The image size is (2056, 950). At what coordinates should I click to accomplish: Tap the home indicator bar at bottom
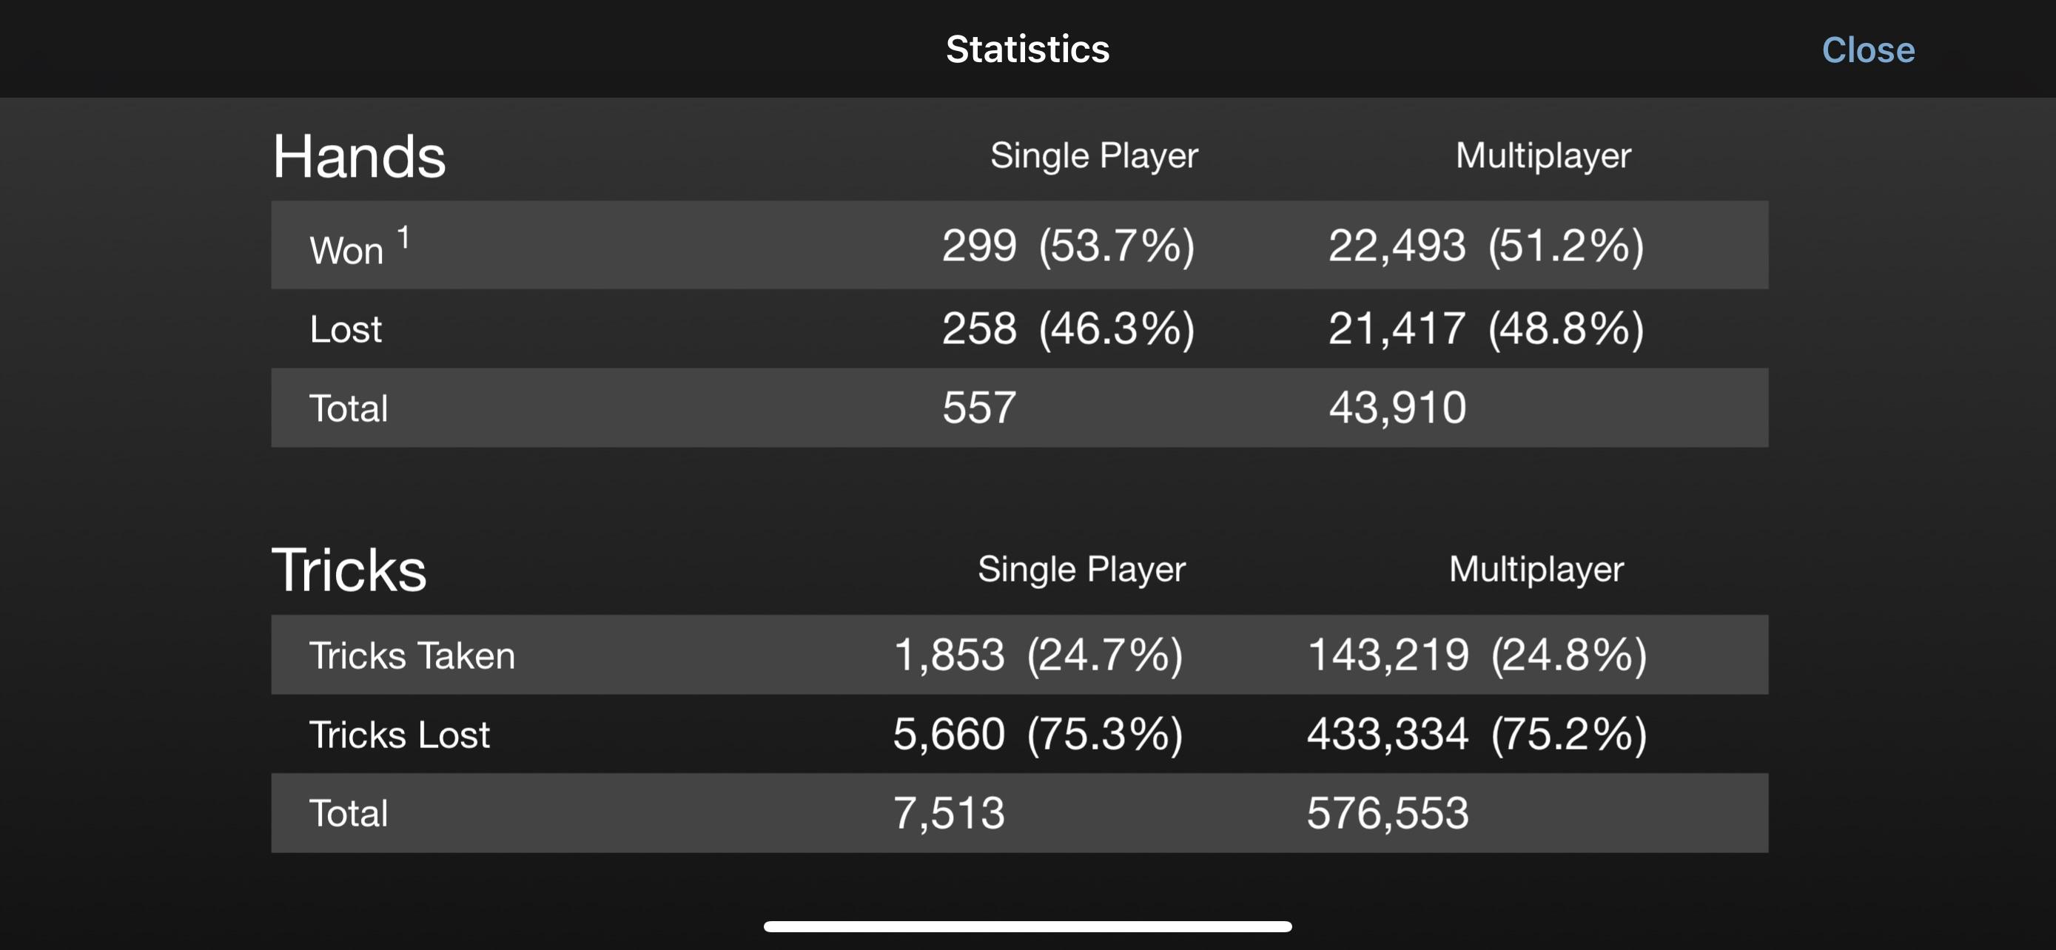point(1028,926)
